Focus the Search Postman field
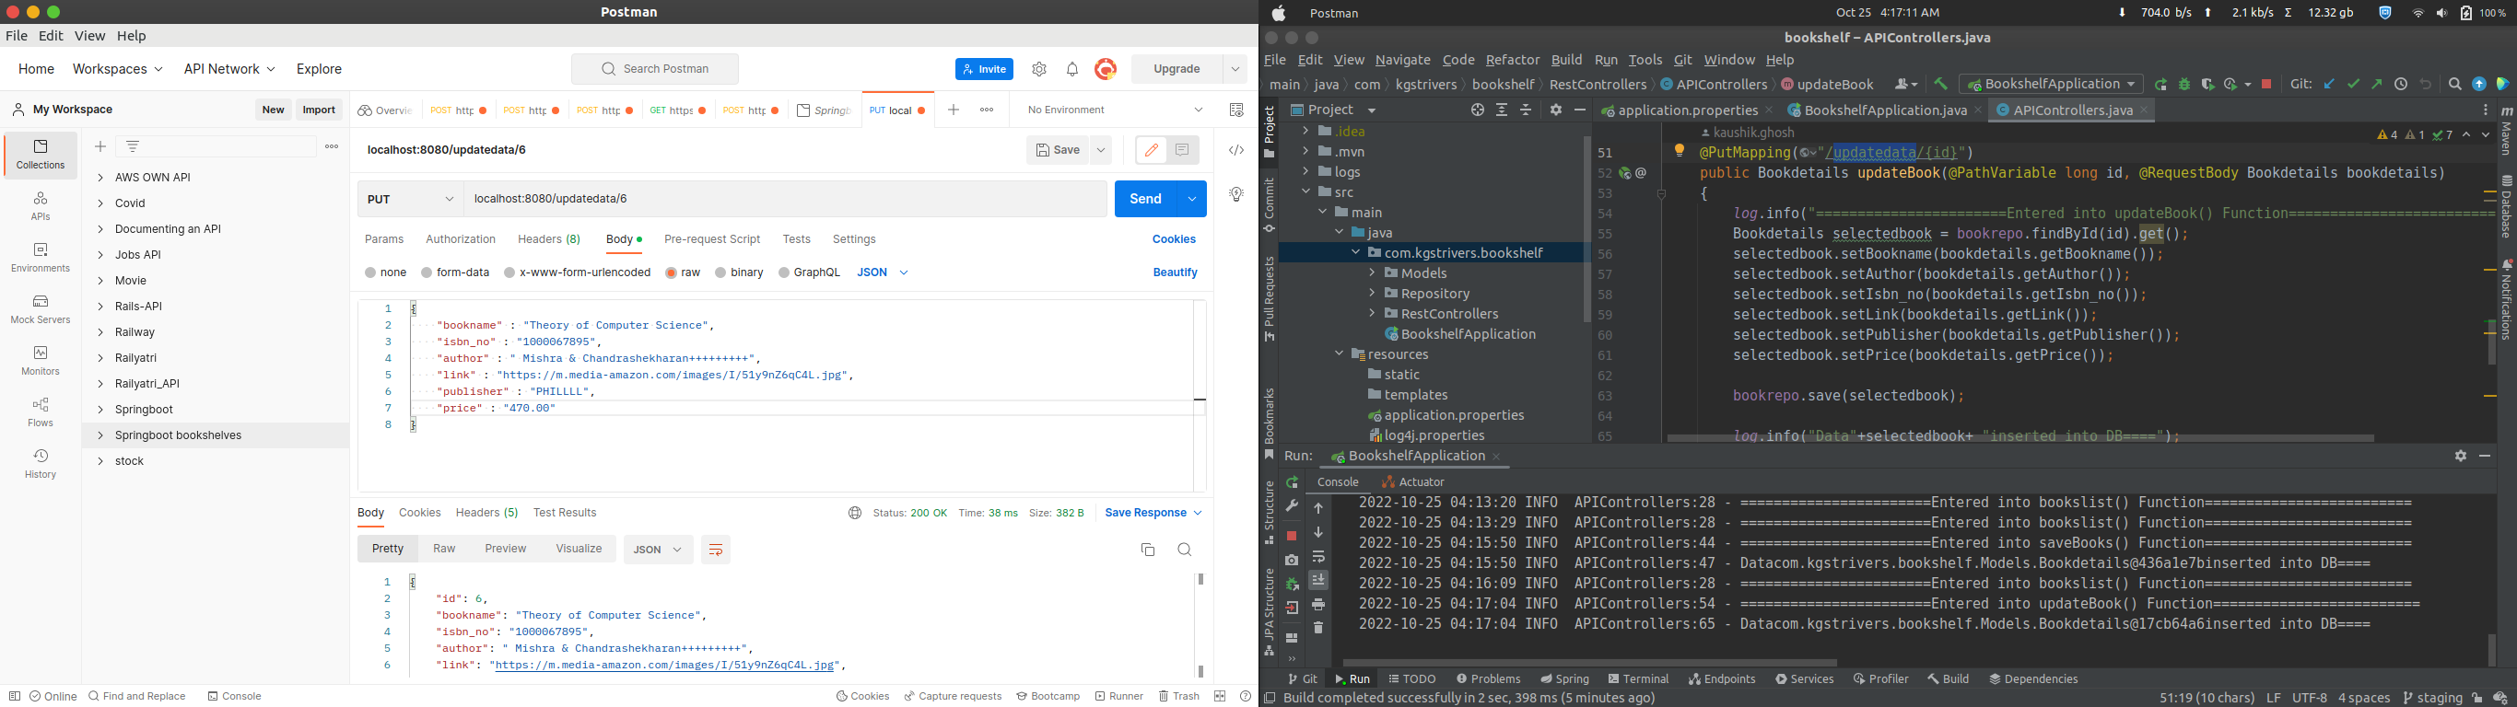Image resolution: width=2517 pixels, height=707 pixels. point(655,69)
